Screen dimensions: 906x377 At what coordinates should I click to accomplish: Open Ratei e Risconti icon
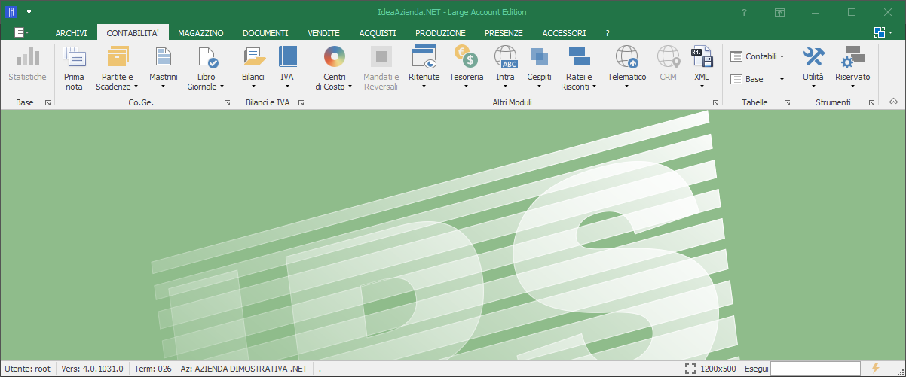[x=578, y=57]
